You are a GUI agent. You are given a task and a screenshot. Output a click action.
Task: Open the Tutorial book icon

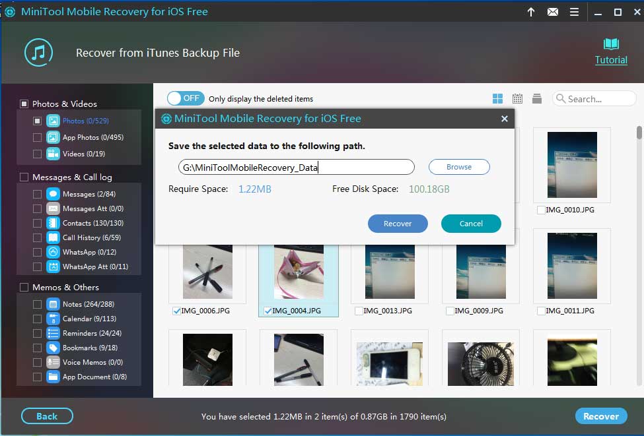point(611,45)
